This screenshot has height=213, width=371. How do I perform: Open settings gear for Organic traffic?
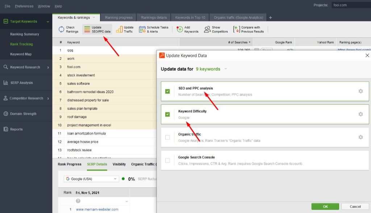(360, 137)
